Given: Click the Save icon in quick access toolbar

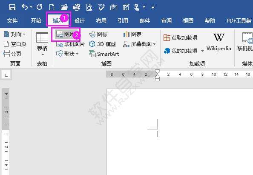Looking at the screenshot, I should [x=12, y=7].
